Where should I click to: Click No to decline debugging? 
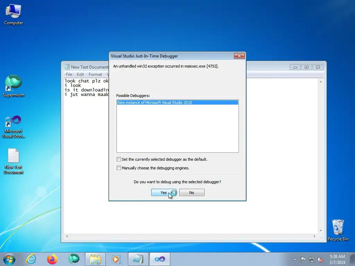coord(192,193)
